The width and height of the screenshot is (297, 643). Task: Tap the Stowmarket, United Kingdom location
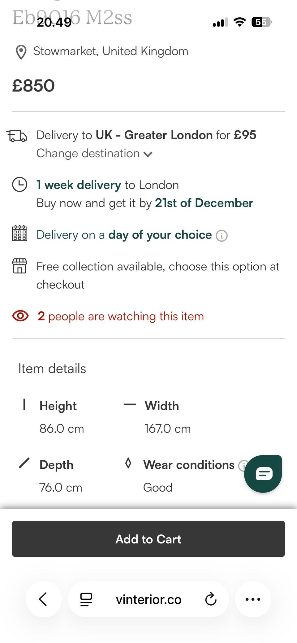pos(111,51)
